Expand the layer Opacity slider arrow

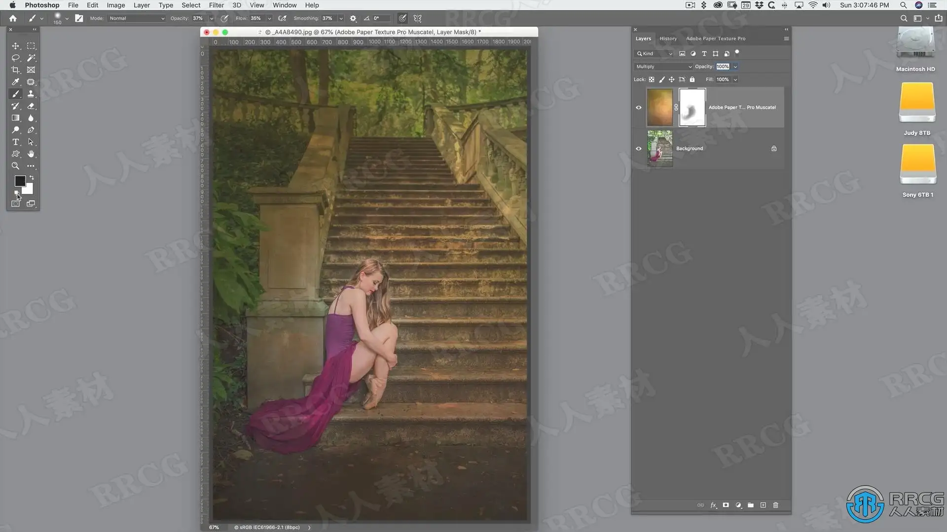[x=735, y=66]
